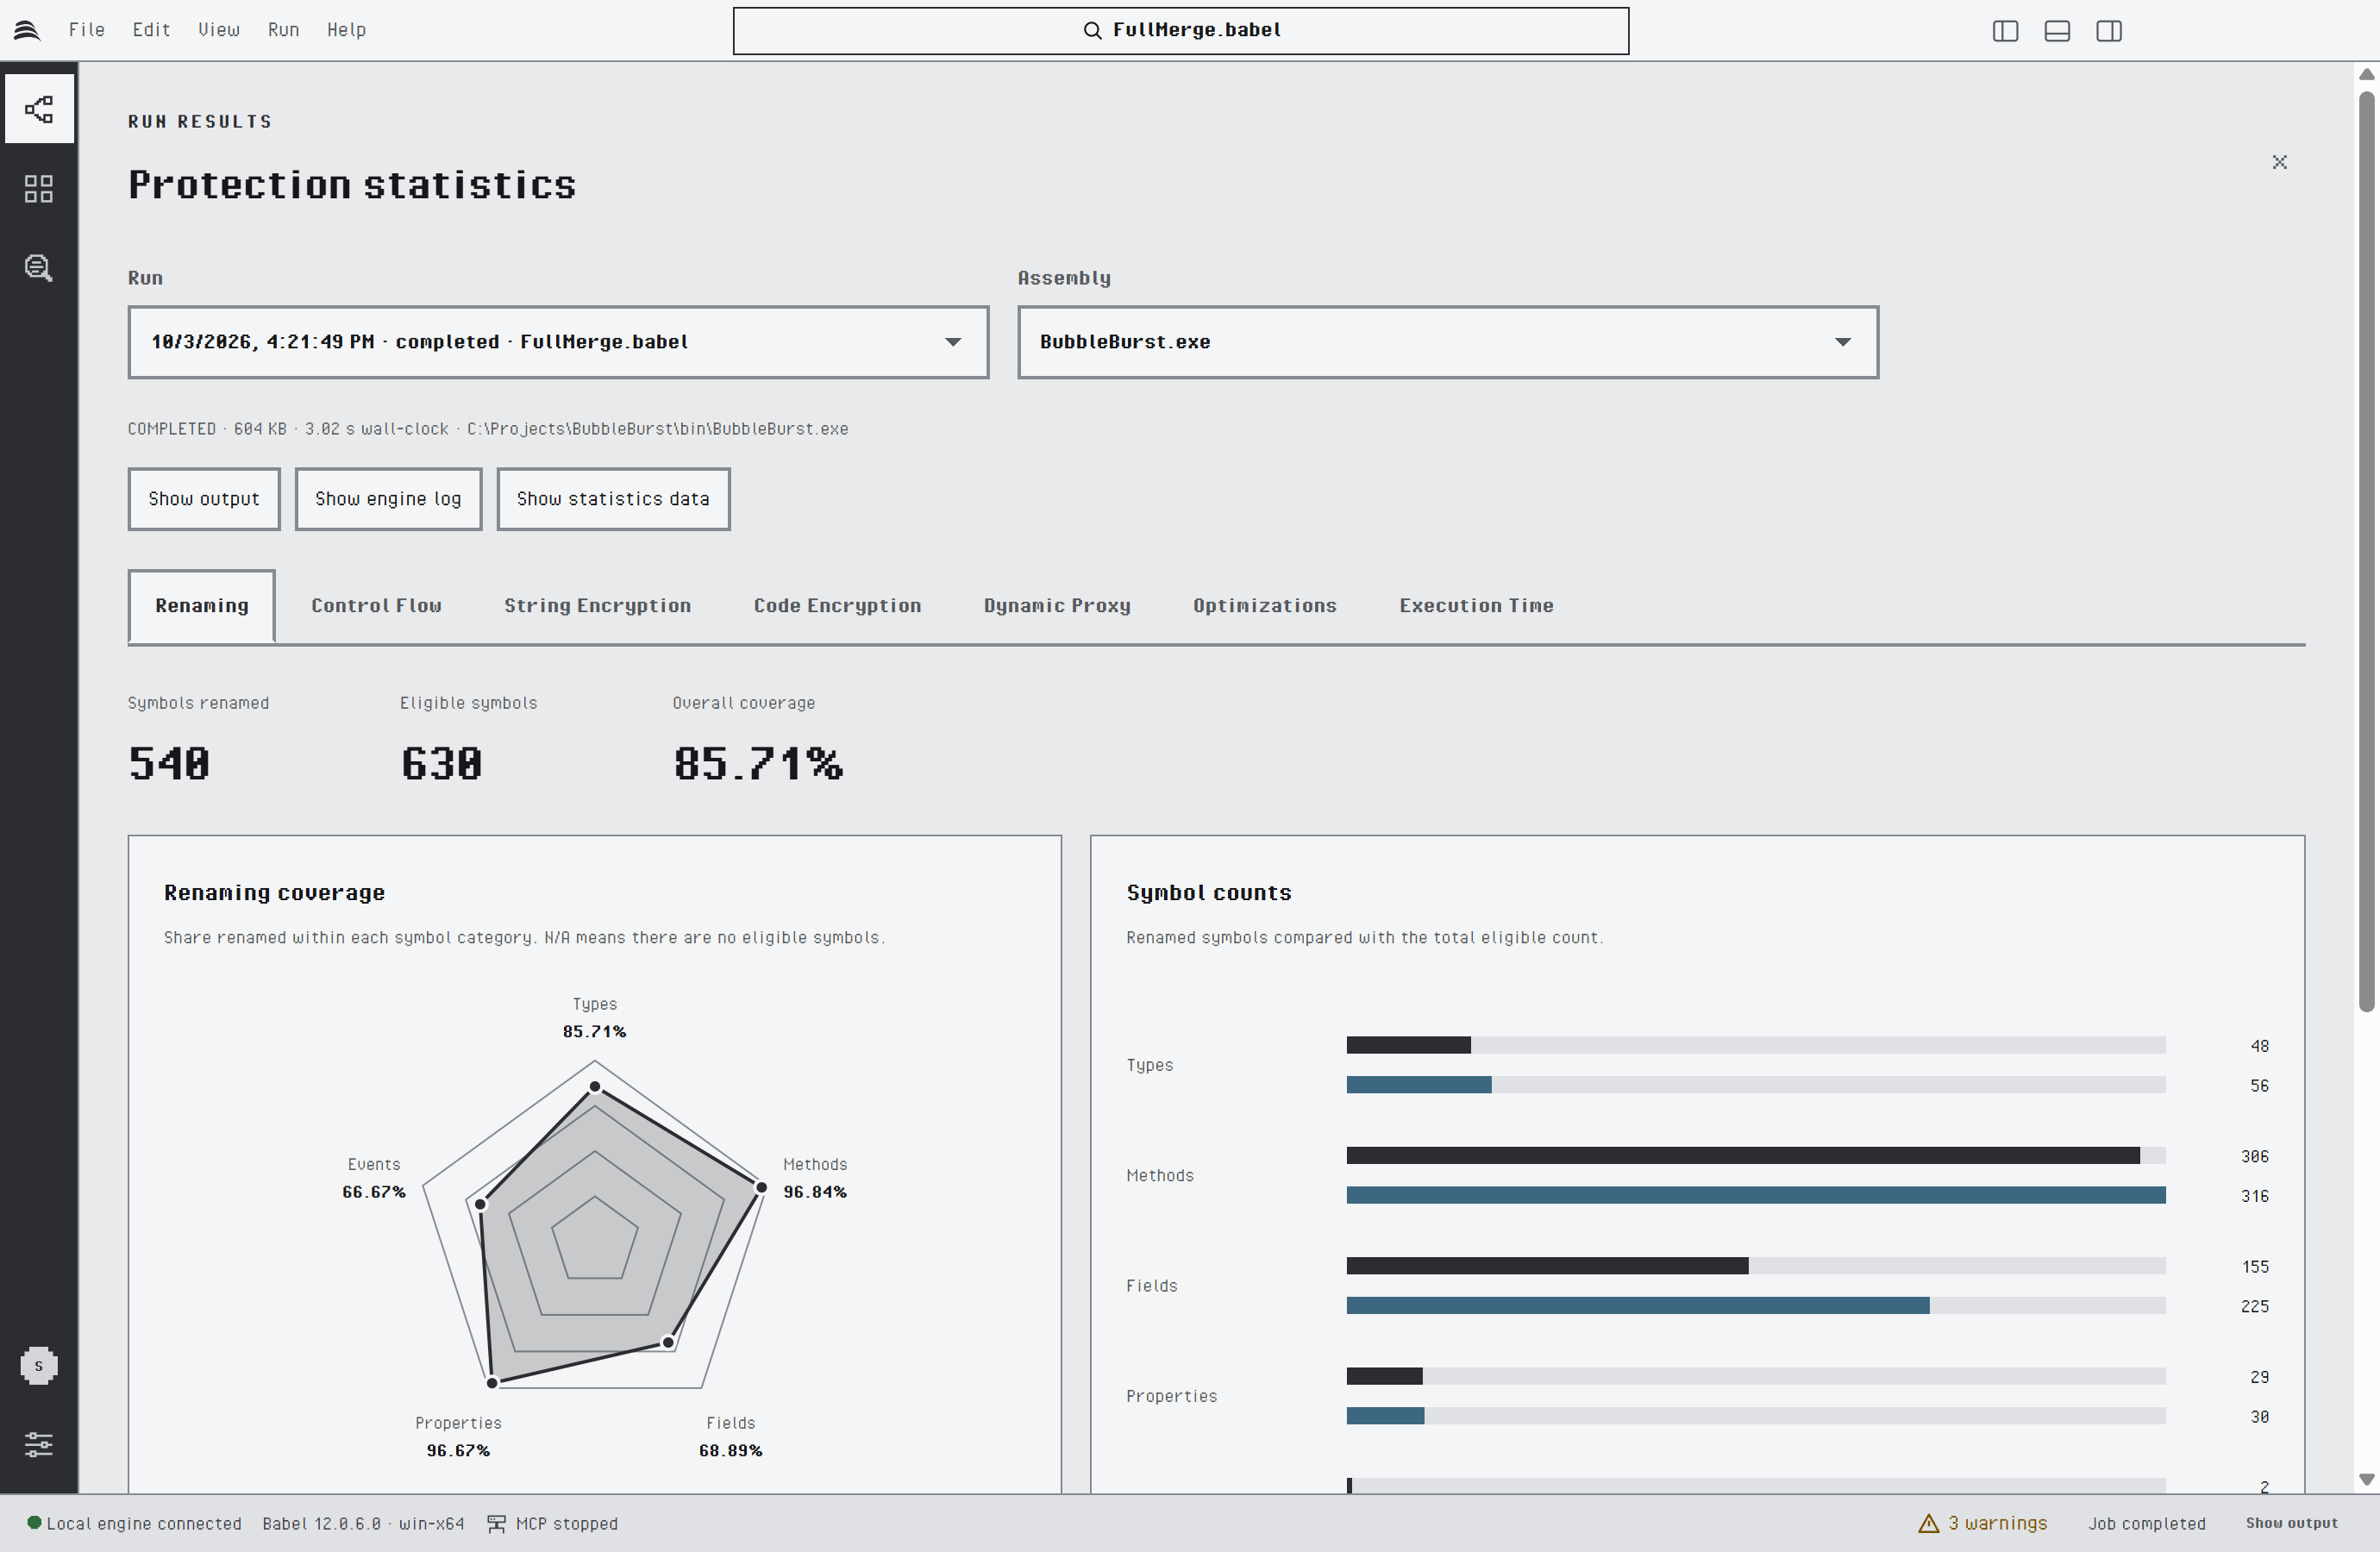Click the Types radar chart point

coord(595,1086)
